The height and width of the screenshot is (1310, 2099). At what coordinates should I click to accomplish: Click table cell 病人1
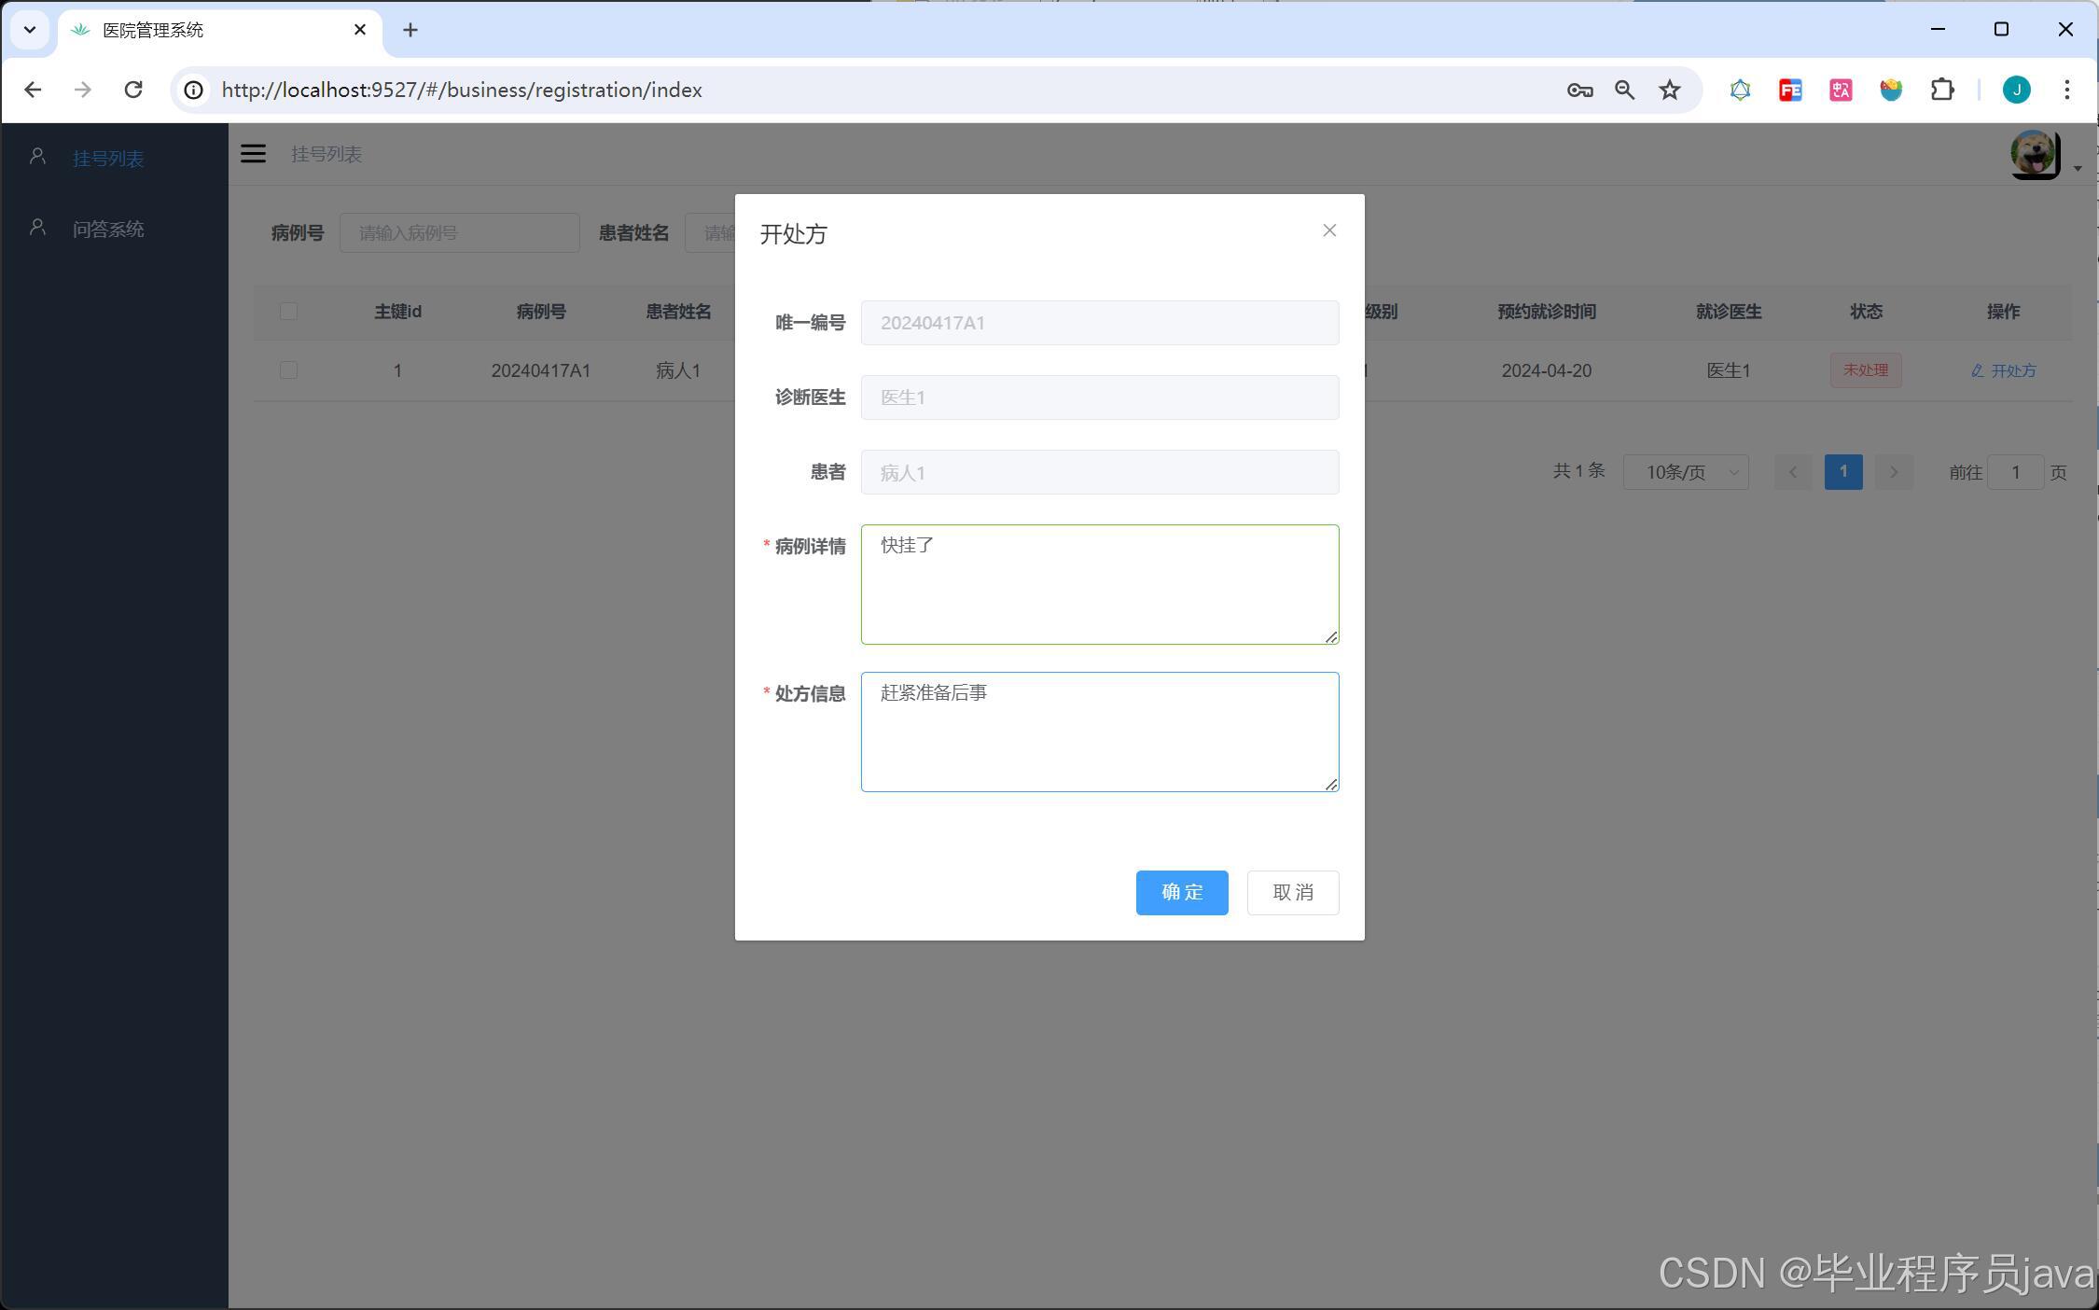click(678, 370)
